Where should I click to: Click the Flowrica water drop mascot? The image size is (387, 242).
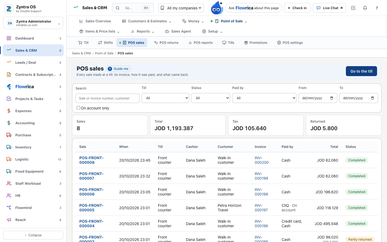click(217, 8)
